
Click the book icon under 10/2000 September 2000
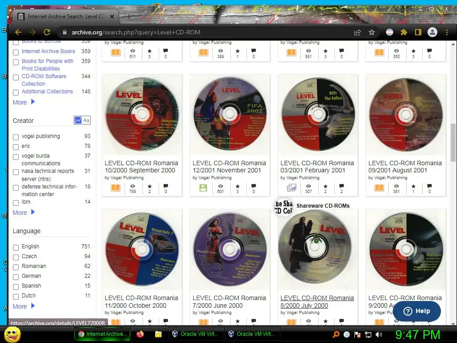[x=116, y=188]
